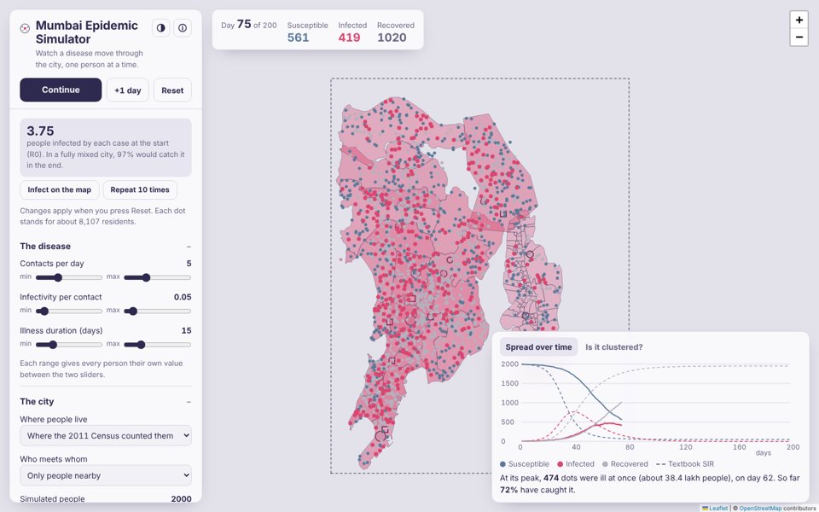Screen dimensions: 819x512
Task: Click the Day 75 of 200 indicator
Action: tap(248, 25)
